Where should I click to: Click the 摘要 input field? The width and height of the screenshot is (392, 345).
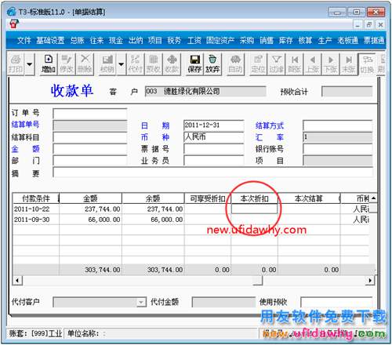coord(212,172)
